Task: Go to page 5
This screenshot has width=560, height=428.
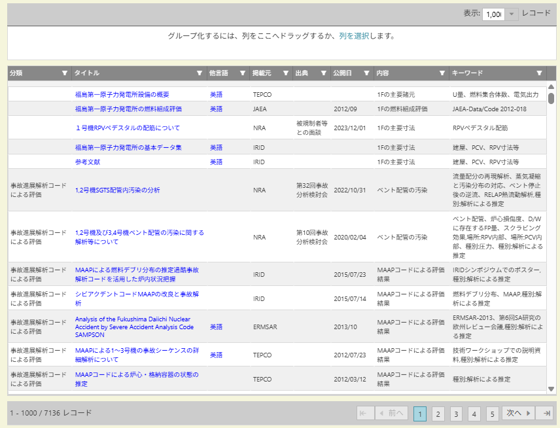Action: click(x=492, y=414)
